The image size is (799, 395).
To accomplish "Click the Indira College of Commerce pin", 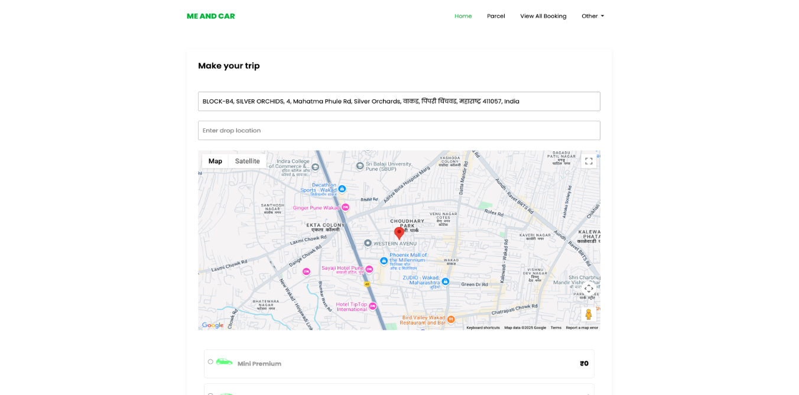I will tap(316, 167).
